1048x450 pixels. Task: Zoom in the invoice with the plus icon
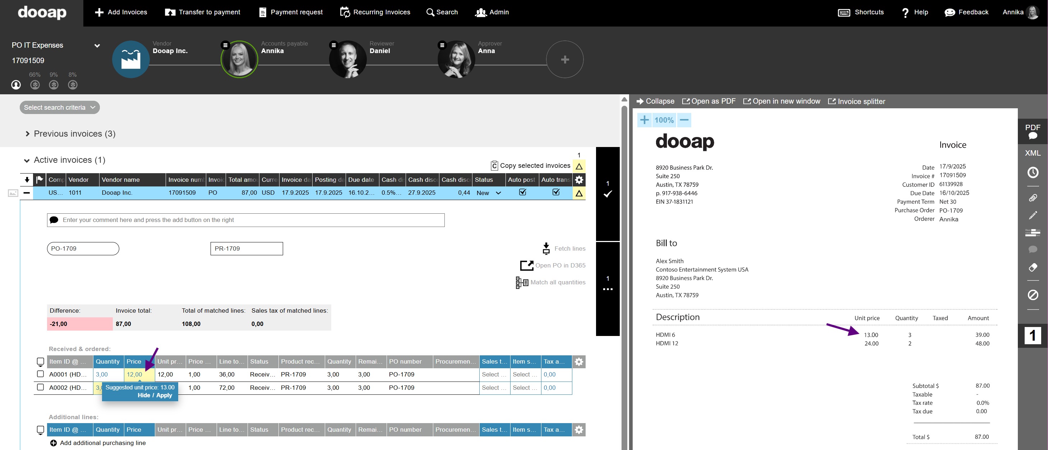click(x=645, y=120)
